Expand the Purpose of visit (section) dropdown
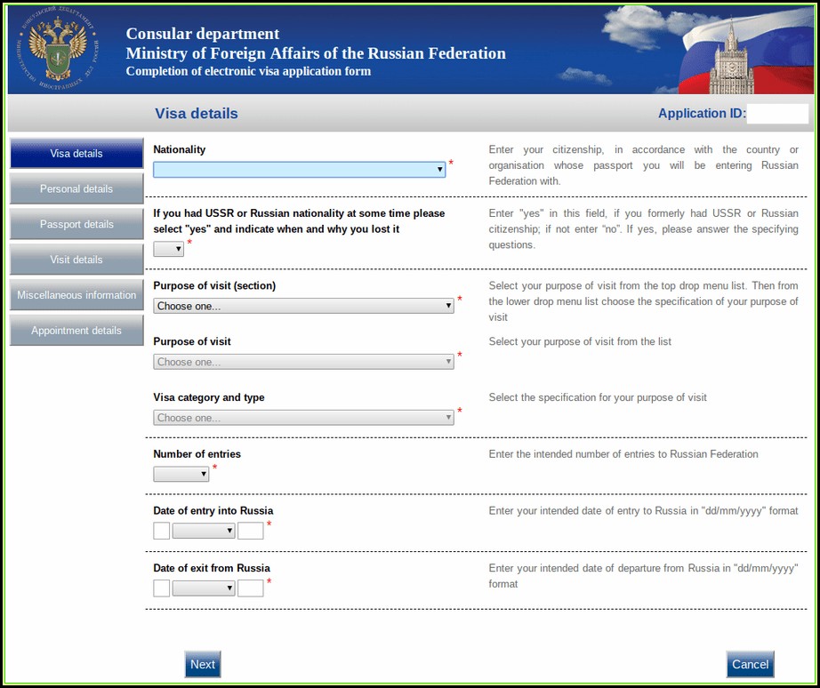This screenshot has height=688, width=820. [303, 306]
